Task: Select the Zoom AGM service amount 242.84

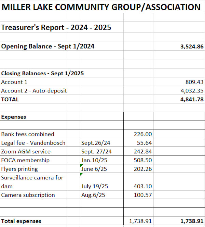Action: coord(143,152)
